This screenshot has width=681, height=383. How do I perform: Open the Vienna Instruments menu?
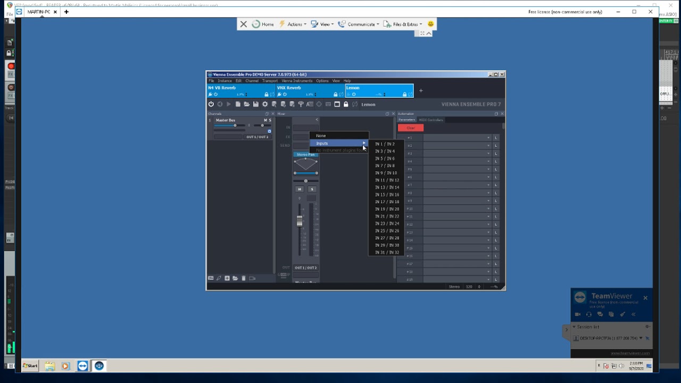pyautogui.click(x=297, y=81)
